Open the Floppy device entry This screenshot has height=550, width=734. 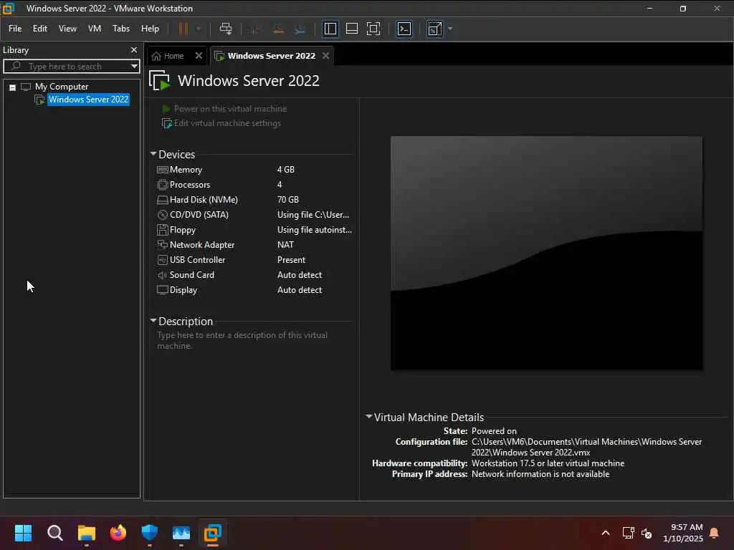click(x=182, y=230)
